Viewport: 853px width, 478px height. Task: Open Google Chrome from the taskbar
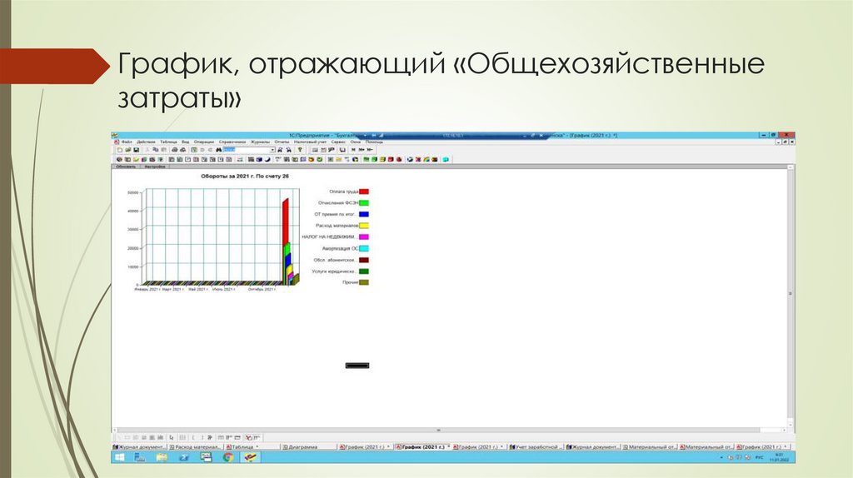[x=228, y=457]
